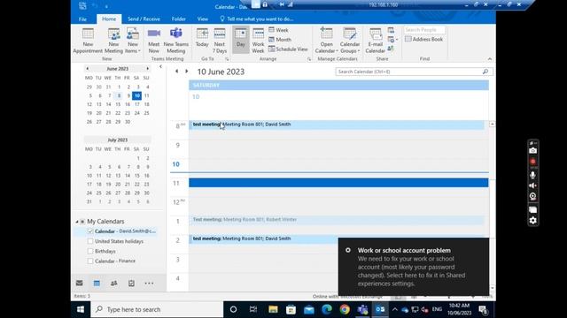The width and height of the screenshot is (567, 318).
Task: Open the Schedule View layout
Action: [x=288, y=49]
